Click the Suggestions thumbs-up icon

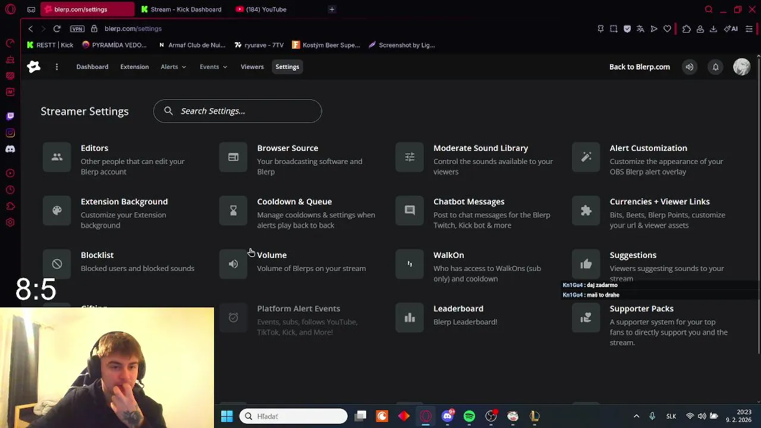(586, 264)
